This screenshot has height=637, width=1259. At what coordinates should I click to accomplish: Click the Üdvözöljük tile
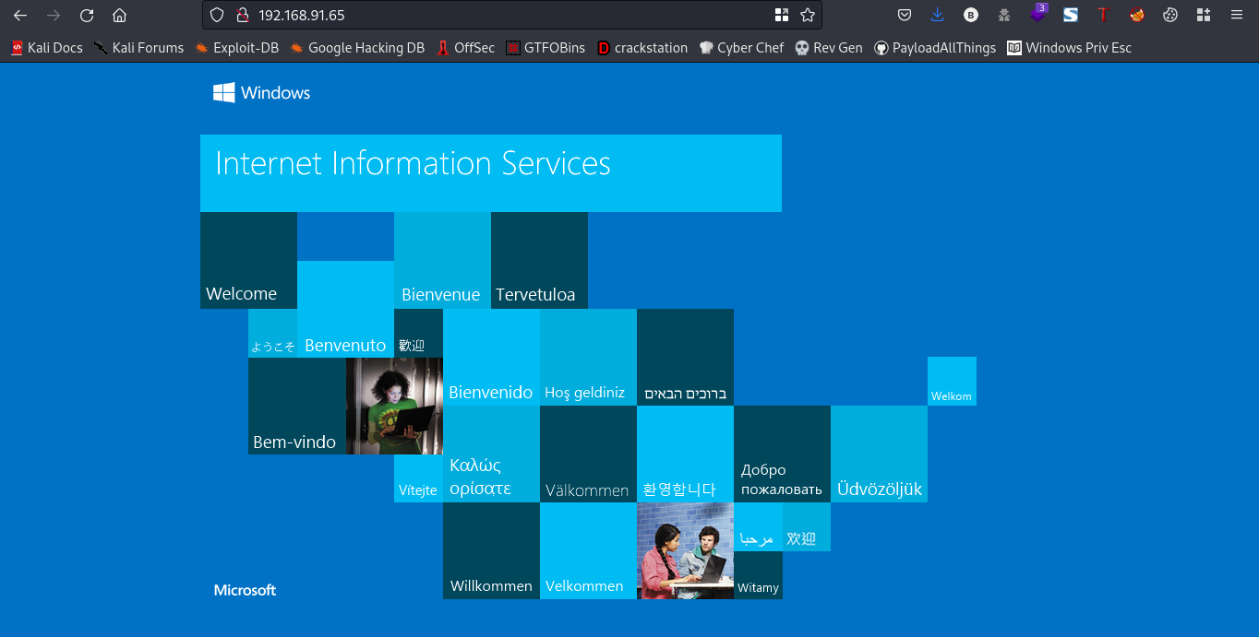[x=879, y=454]
